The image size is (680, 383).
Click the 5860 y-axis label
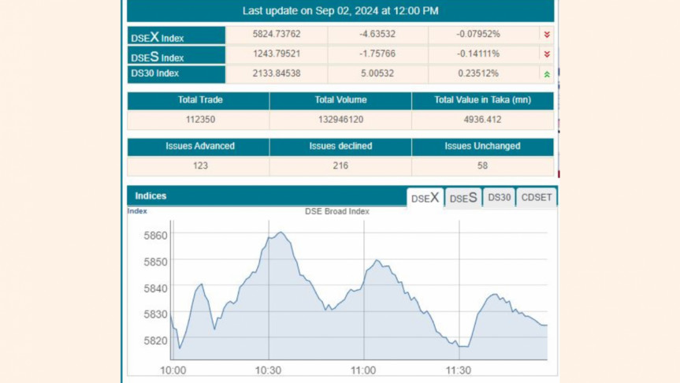coord(155,236)
